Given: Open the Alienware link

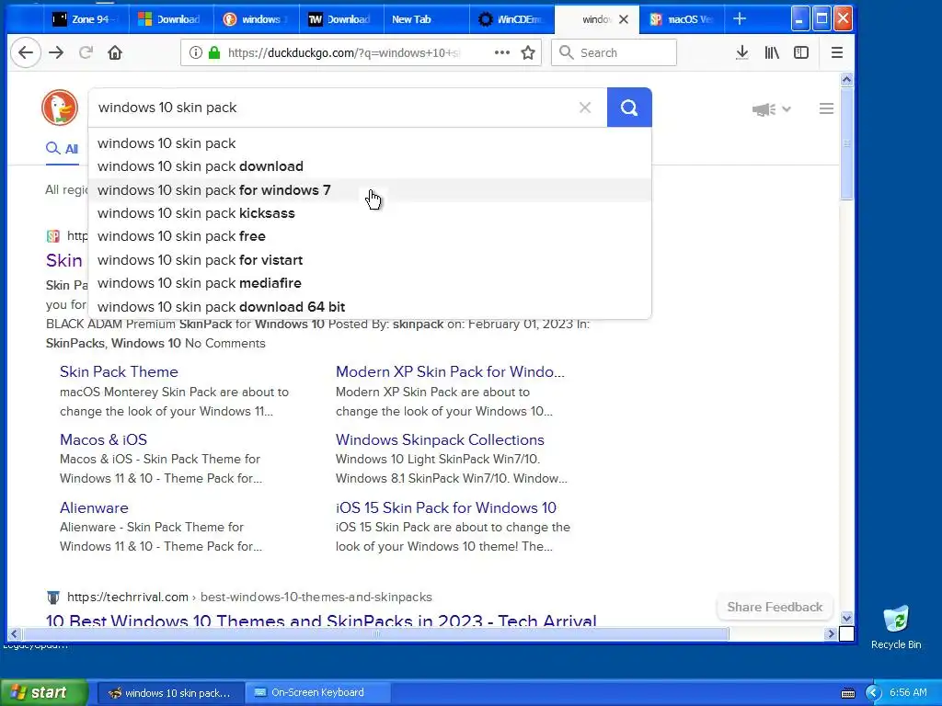Looking at the screenshot, I should [x=95, y=507].
